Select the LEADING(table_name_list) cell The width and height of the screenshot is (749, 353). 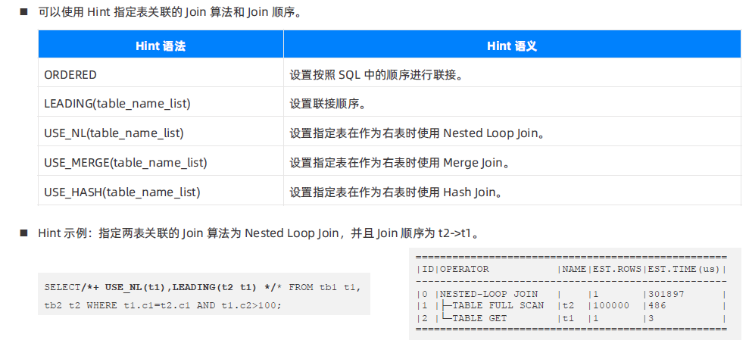coord(161,104)
